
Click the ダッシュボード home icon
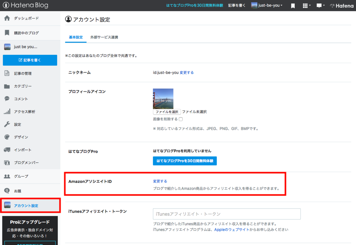[7, 18]
